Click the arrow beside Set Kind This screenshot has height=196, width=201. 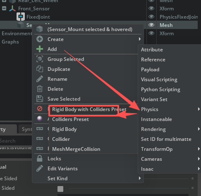click(x=140, y=178)
